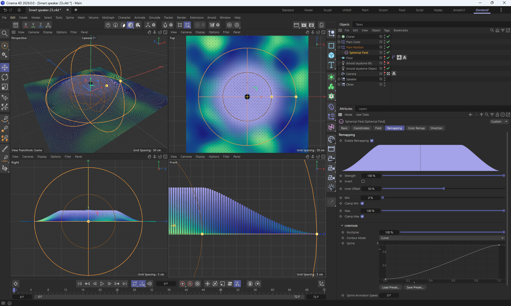Image resolution: width=511 pixels, height=306 pixels.
Task: Click Undo arrow icon
Action: pyautogui.click(x=5, y=10)
